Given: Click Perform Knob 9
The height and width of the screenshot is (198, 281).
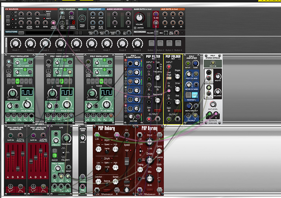Looking at the screenshot, I should 138,44.
